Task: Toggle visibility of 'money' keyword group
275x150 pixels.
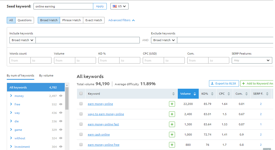Action: tap(61, 96)
